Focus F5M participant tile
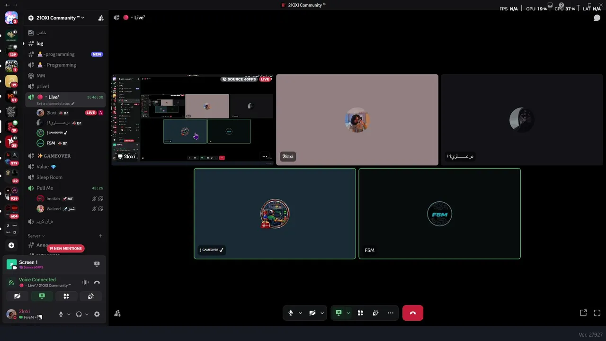The height and width of the screenshot is (341, 606). tap(439, 214)
